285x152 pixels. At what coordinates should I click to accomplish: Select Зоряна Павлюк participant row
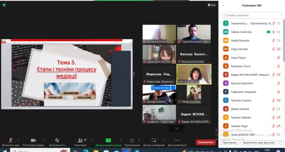(x=252, y=117)
